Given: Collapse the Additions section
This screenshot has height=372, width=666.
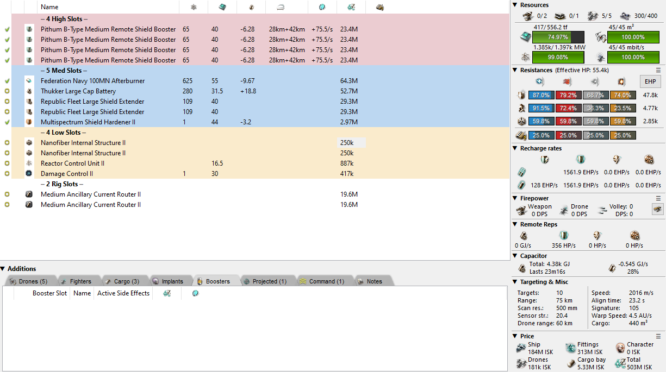Looking at the screenshot, I should (3, 269).
